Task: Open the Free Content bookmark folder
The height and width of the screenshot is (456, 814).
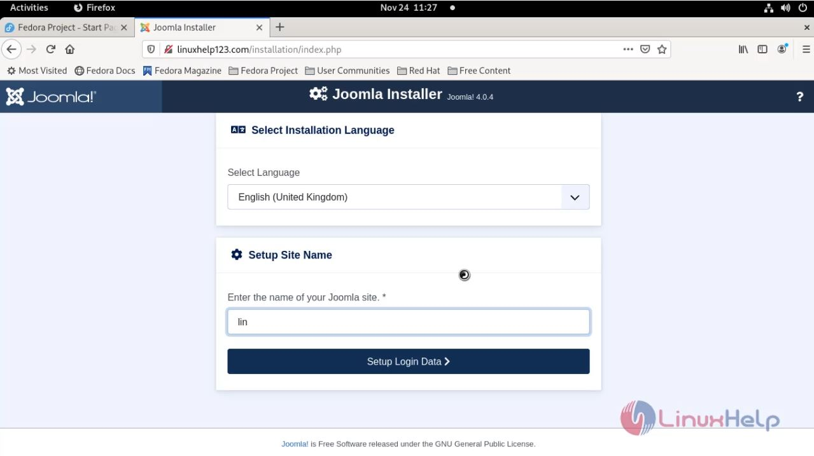Action: point(479,70)
